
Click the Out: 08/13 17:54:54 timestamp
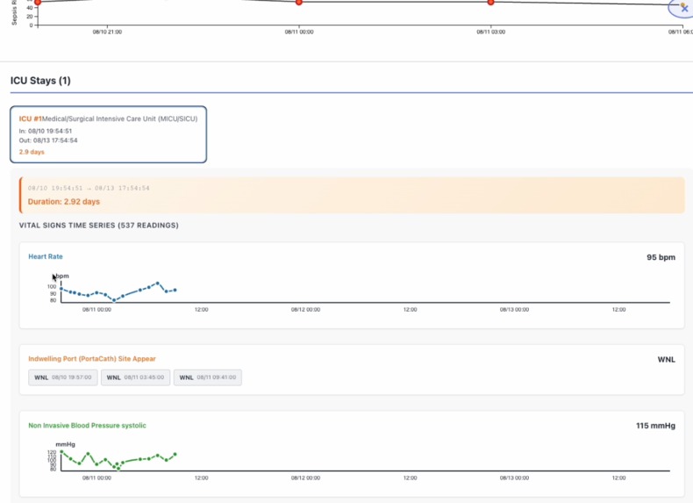click(x=47, y=140)
